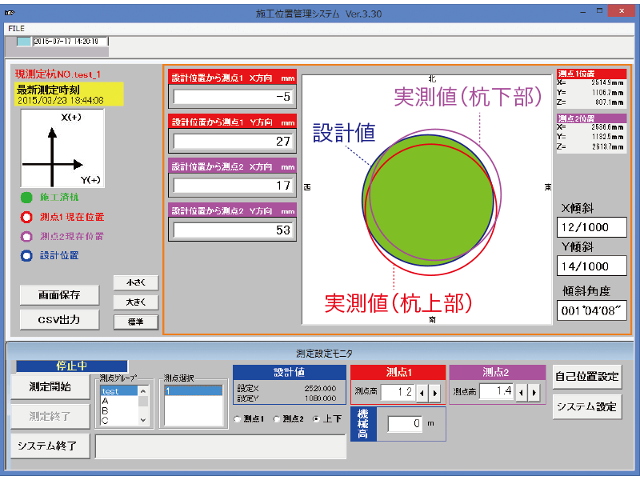Click the 2613.7mm Z value under 測点2位置
The image size is (640, 480).
[608, 146]
